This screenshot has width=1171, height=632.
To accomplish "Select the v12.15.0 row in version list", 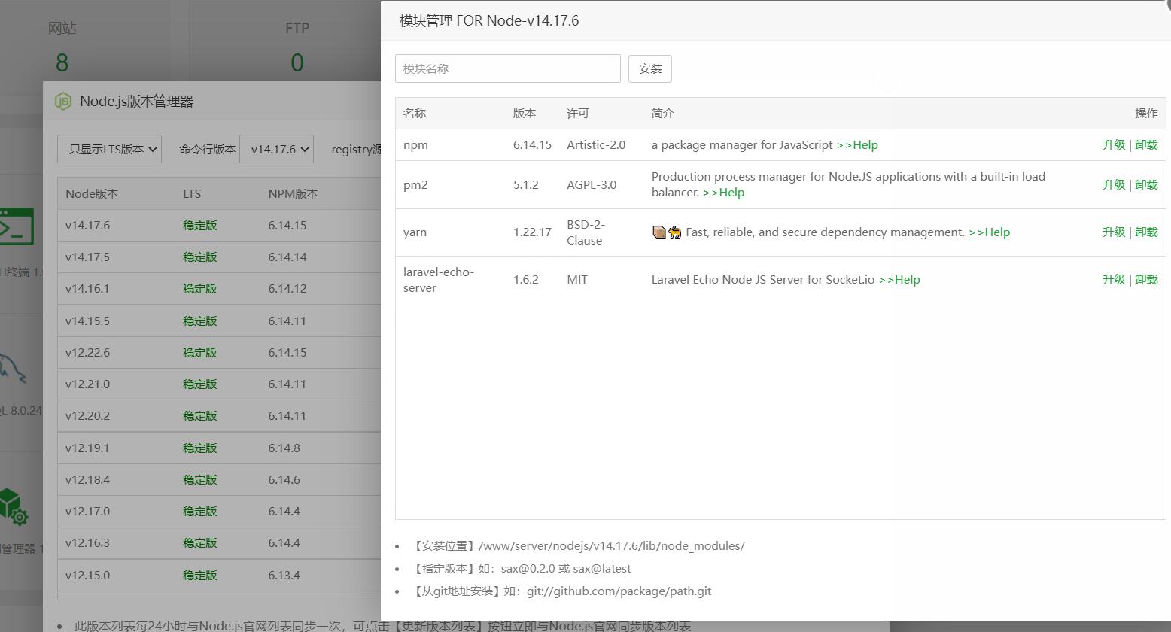I will [x=219, y=576].
